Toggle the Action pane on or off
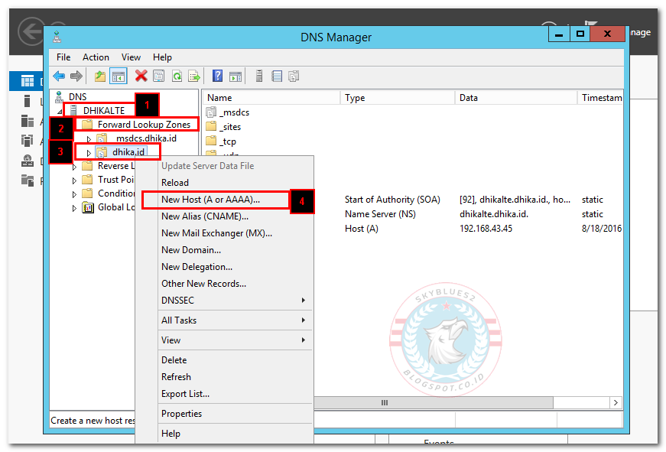This screenshot has height=452, width=666. 234,76
